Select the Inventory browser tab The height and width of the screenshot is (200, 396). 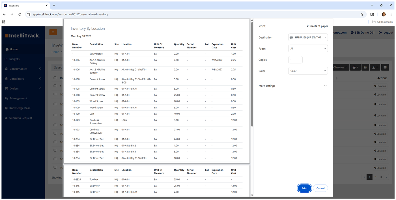(x=25, y=5)
